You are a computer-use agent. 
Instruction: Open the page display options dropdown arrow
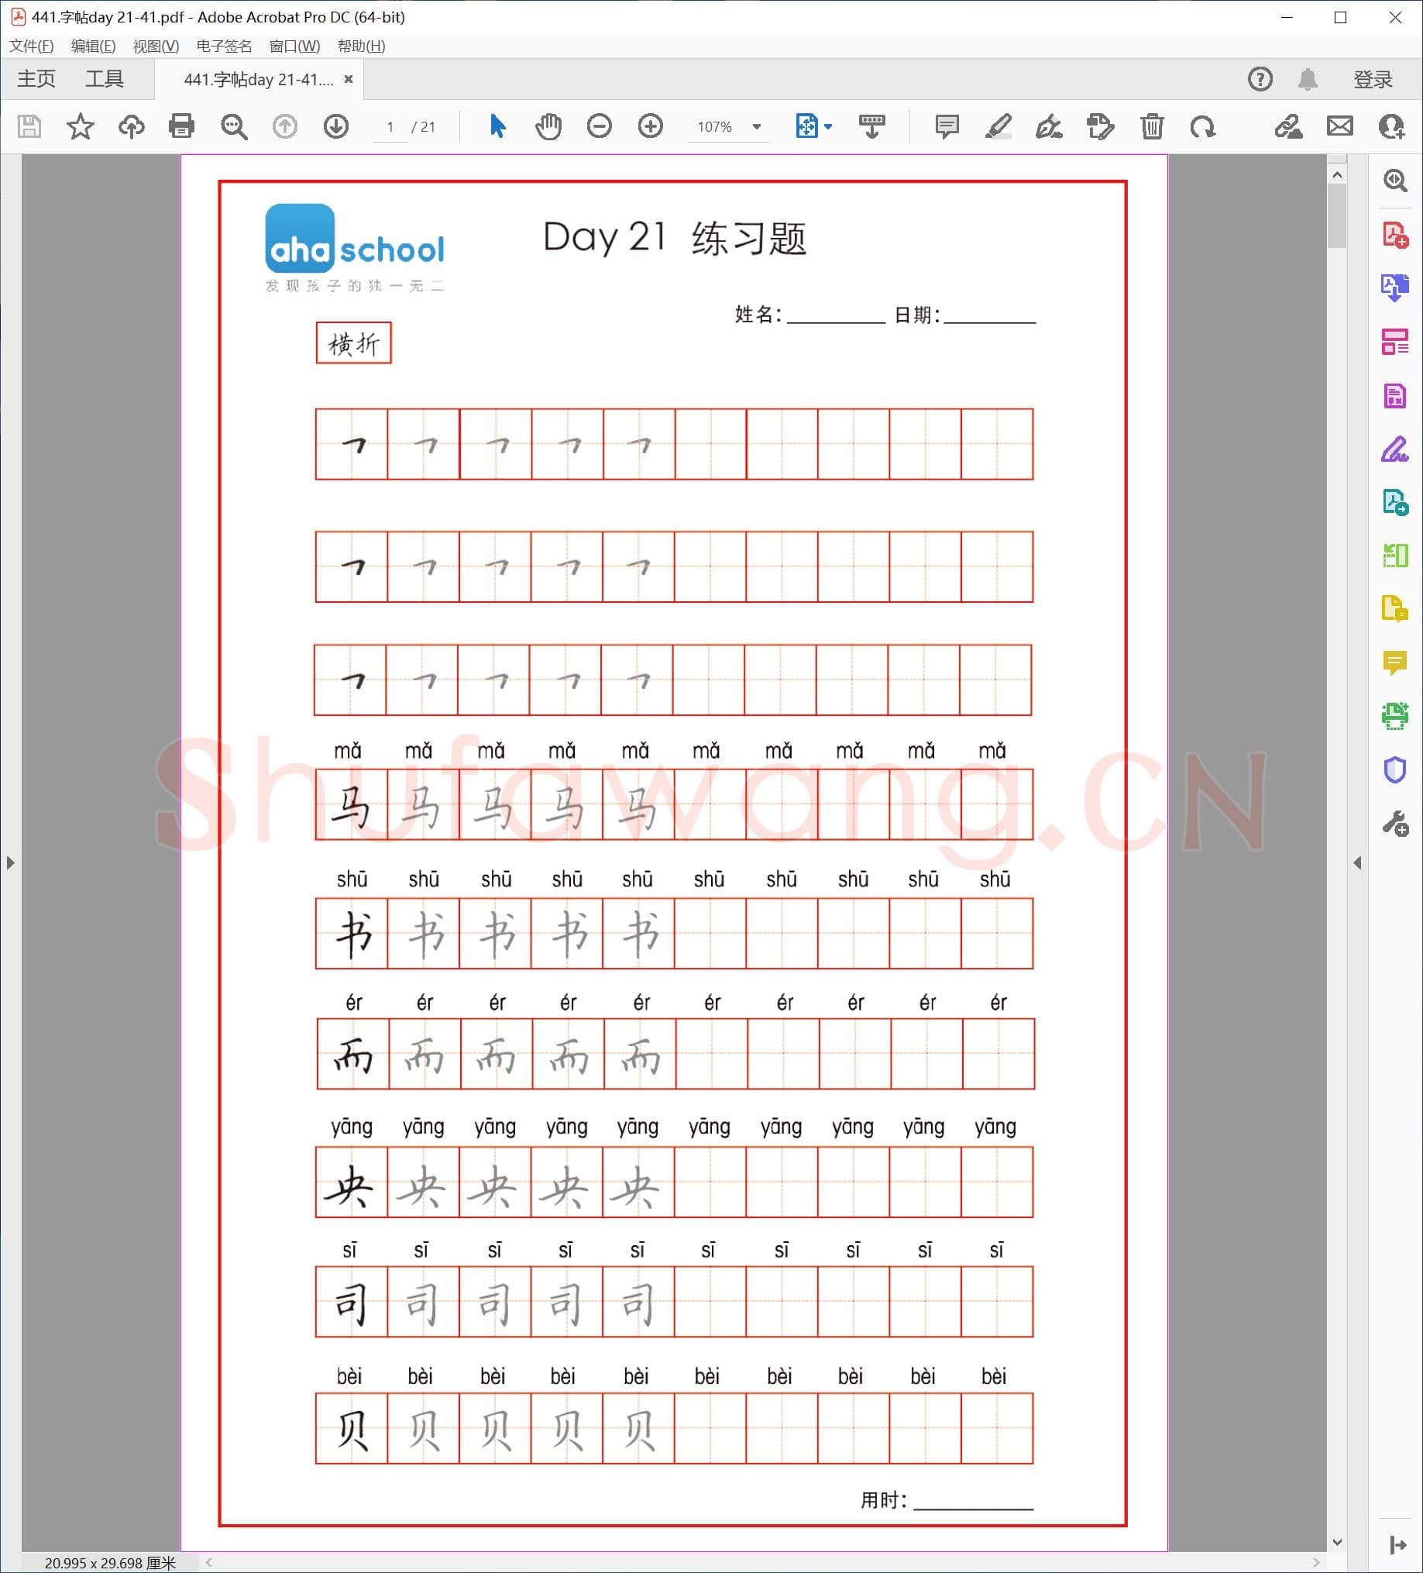(827, 126)
